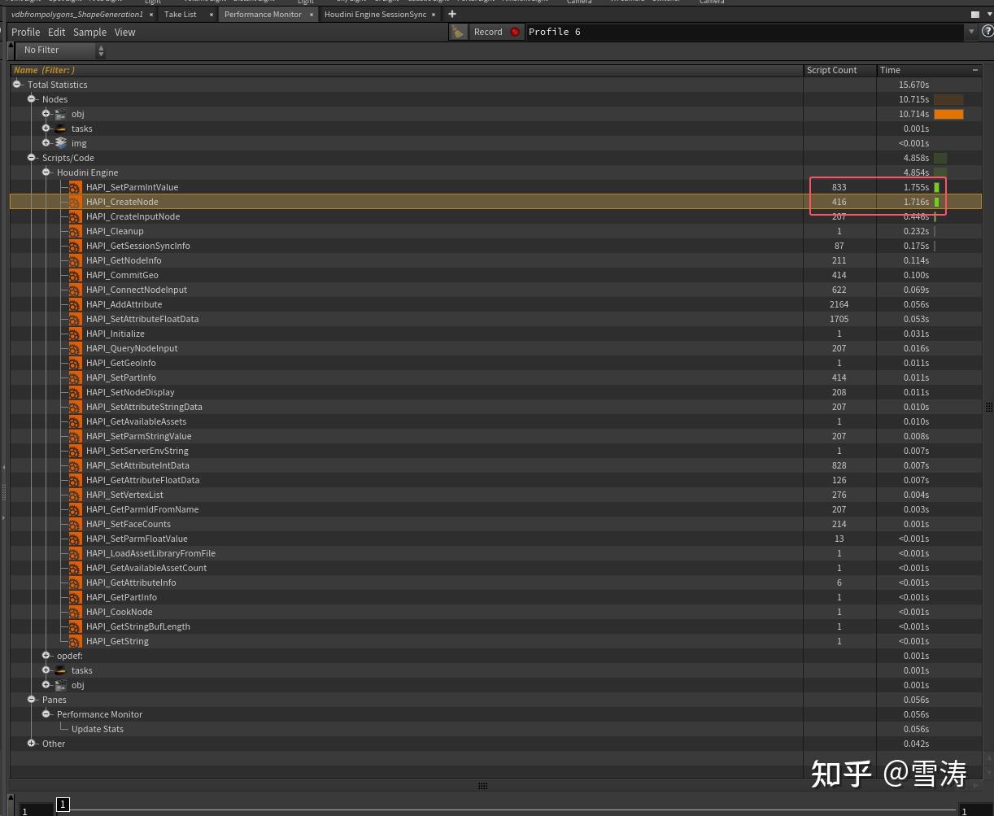Switch to the Houdini Engine SessionSync tab

coord(375,14)
